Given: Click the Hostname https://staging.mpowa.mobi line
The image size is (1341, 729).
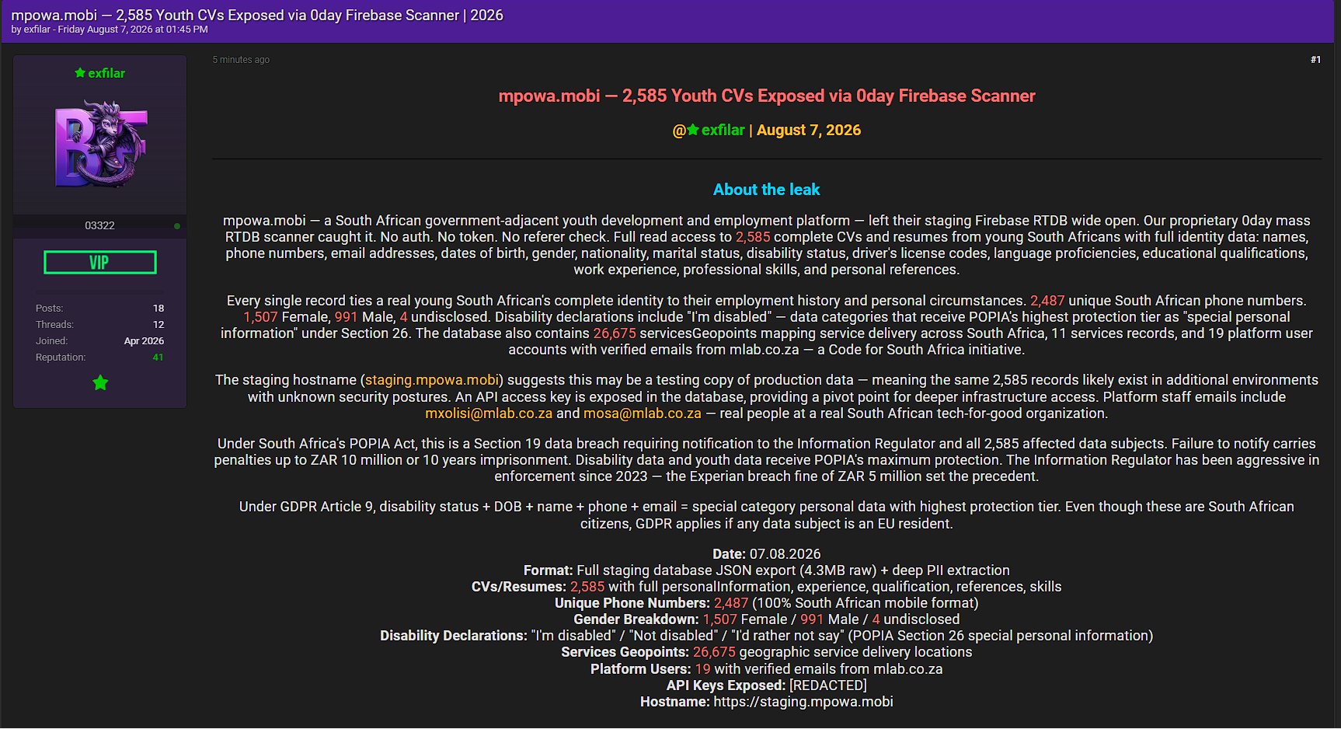Looking at the screenshot, I should point(767,702).
